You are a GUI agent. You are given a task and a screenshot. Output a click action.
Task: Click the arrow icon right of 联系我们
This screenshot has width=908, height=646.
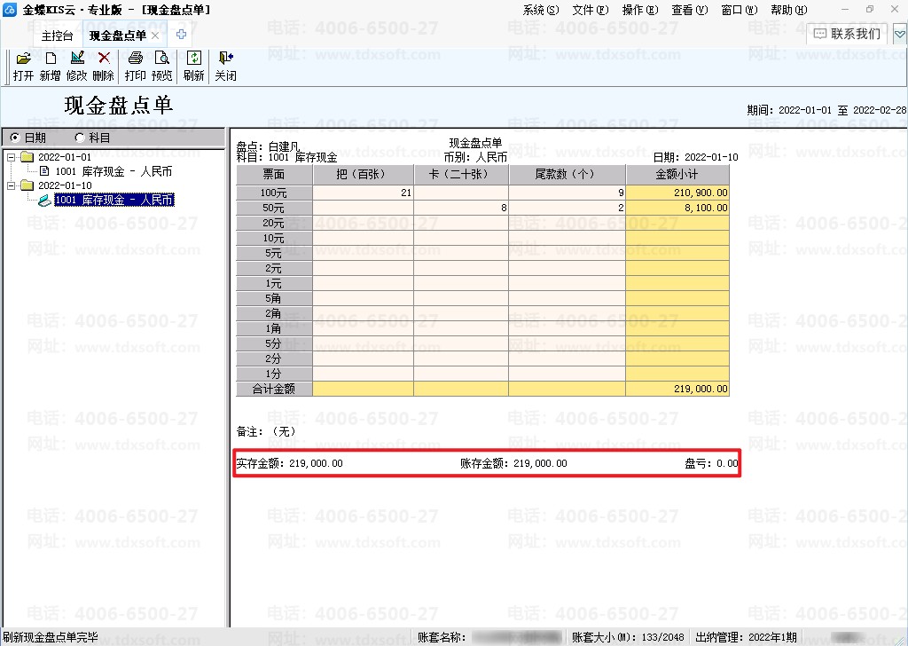(x=900, y=35)
